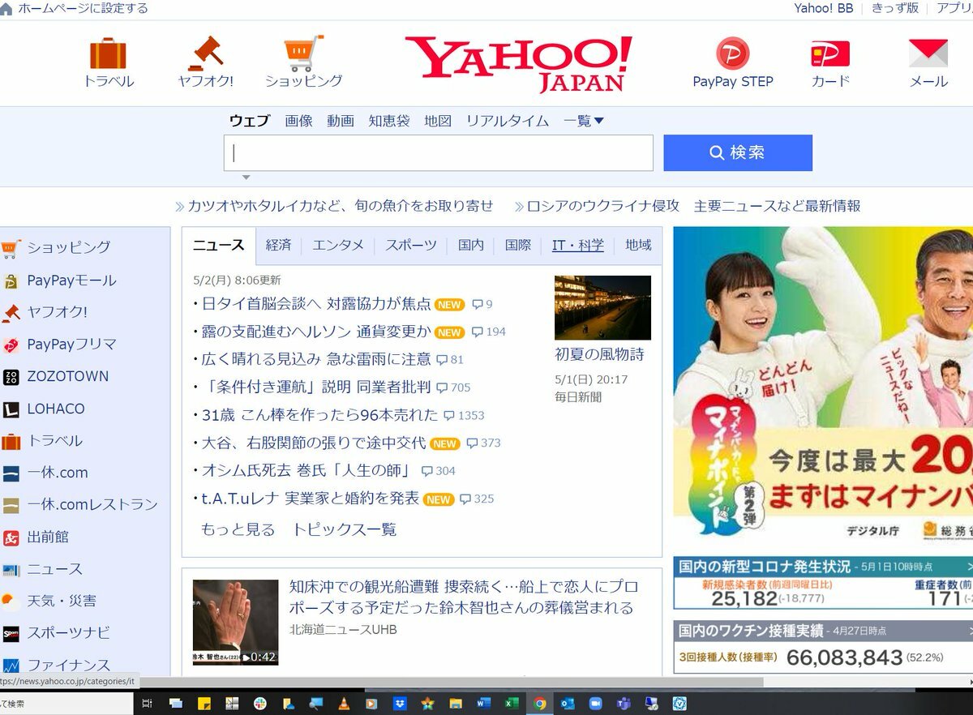
Task: Open the きっず版 link
Action: point(895,8)
